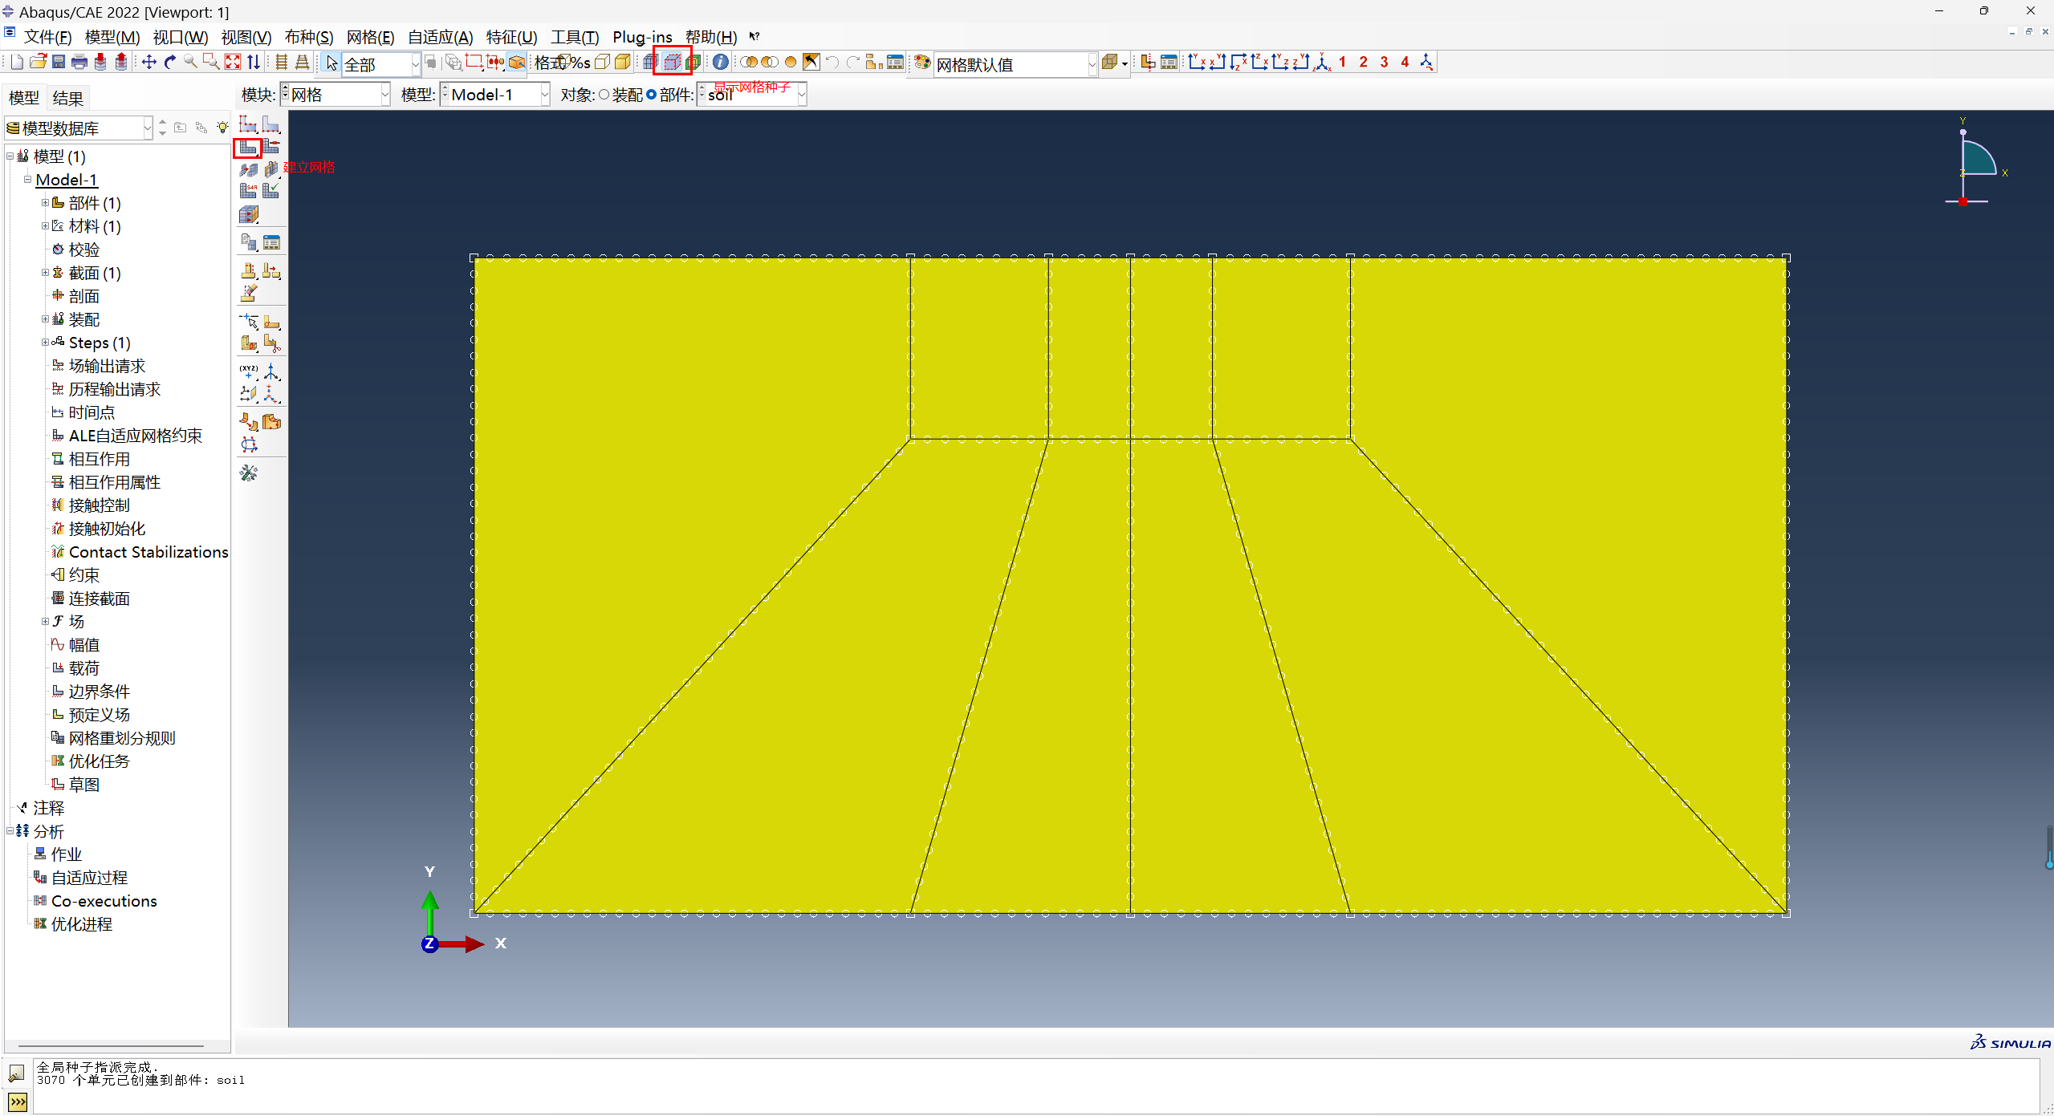Select the Contact Stabilizations tree item
The width and height of the screenshot is (2054, 1116).
(148, 552)
